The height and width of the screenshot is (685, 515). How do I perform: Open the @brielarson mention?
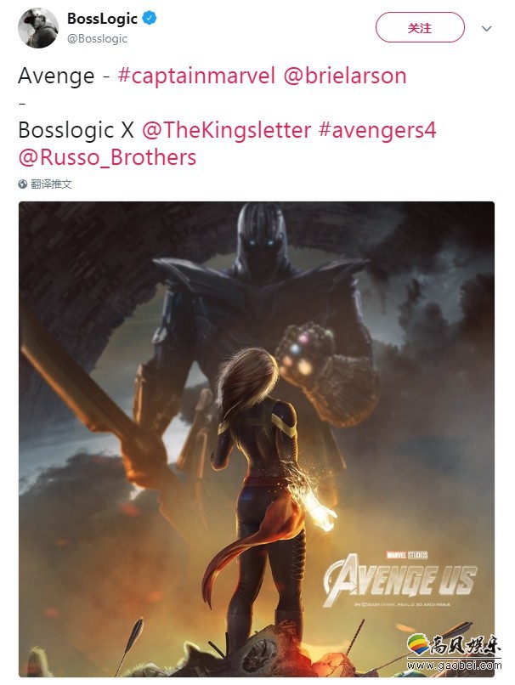point(345,76)
